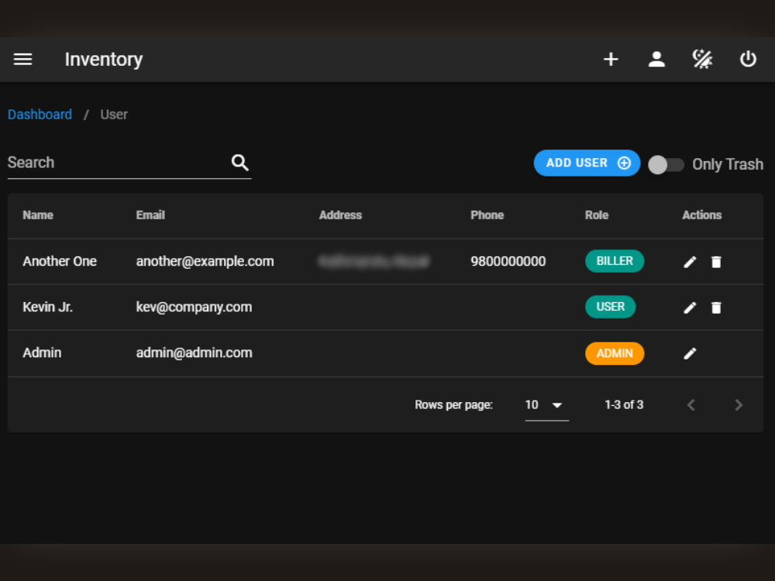This screenshot has width=775, height=581.
Task: Delete the Another One user
Action: point(716,262)
